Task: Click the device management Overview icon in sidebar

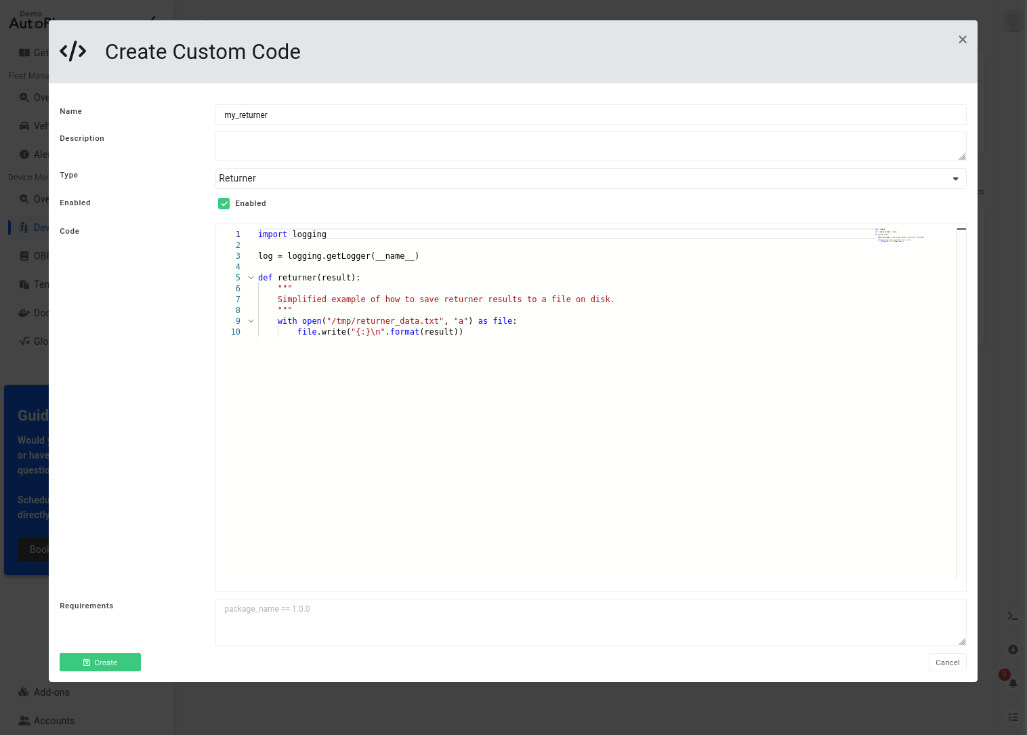Action: [24, 199]
